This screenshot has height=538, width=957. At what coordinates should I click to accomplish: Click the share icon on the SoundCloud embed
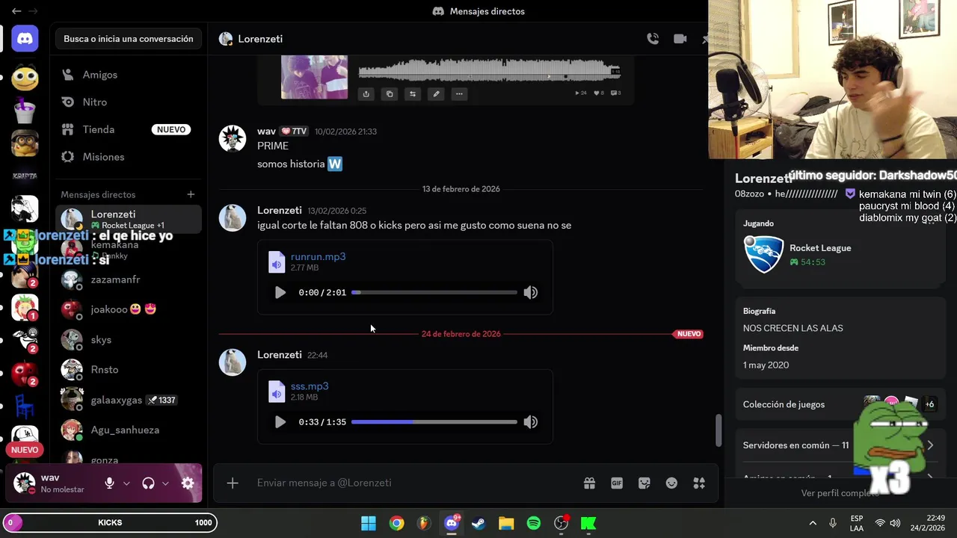tap(366, 94)
